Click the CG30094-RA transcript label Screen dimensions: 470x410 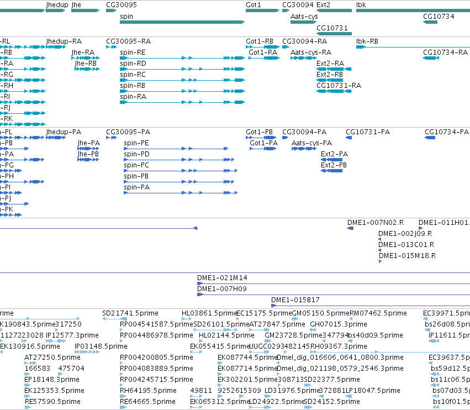tap(304, 41)
